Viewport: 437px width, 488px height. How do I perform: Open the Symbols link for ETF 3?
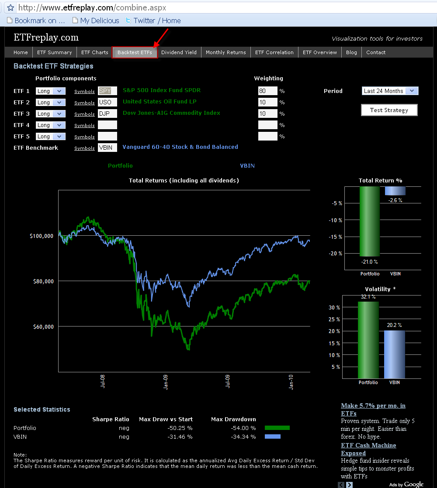tap(84, 114)
